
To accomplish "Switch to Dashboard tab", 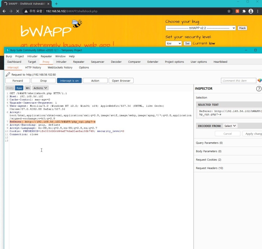I will pyautogui.click(x=14, y=62).
